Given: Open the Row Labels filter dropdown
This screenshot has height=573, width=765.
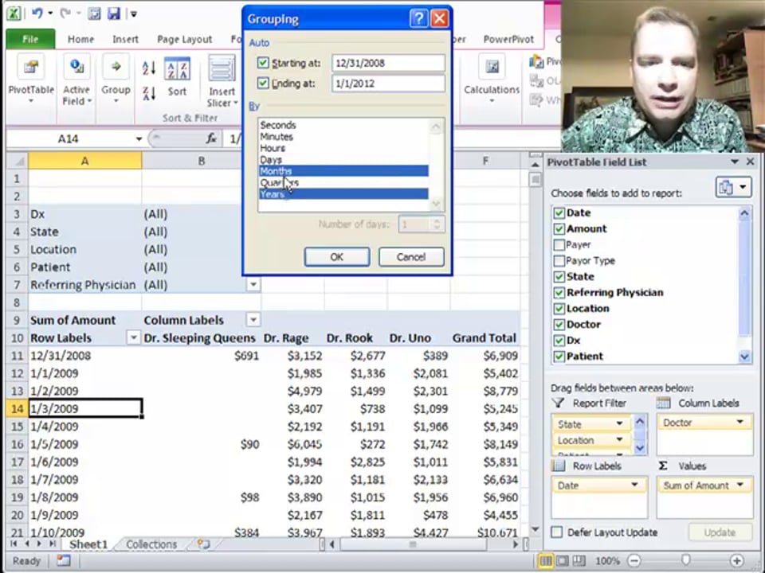Looking at the screenshot, I should [x=133, y=337].
